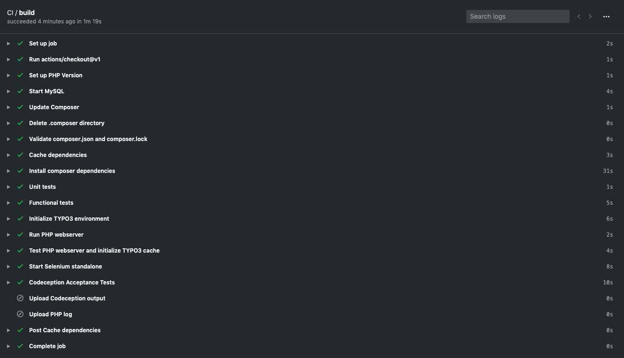Click the skipped icon for Upload Codeception output
The width and height of the screenshot is (624, 358).
[x=20, y=298]
